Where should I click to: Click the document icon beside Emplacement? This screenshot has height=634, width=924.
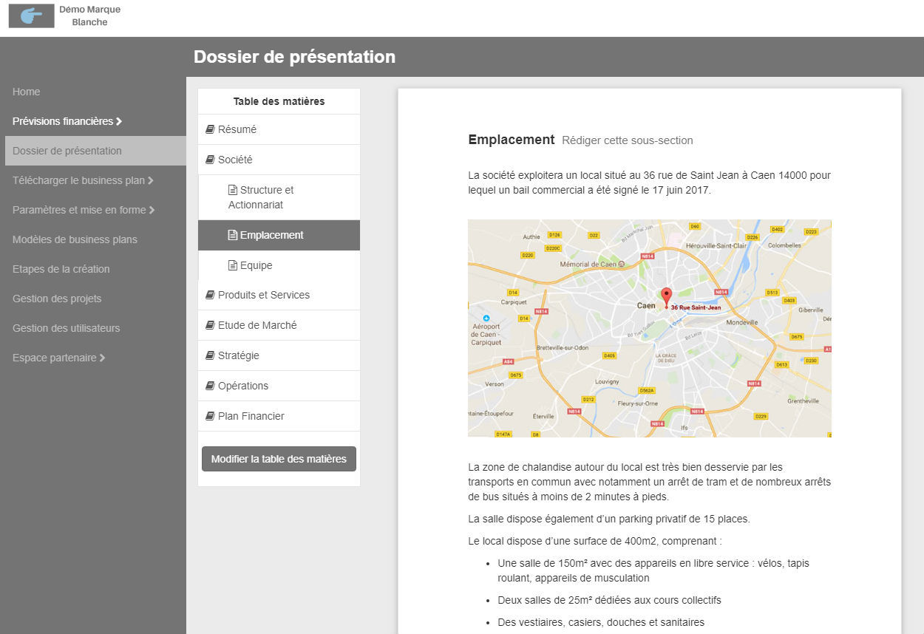[x=233, y=235]
